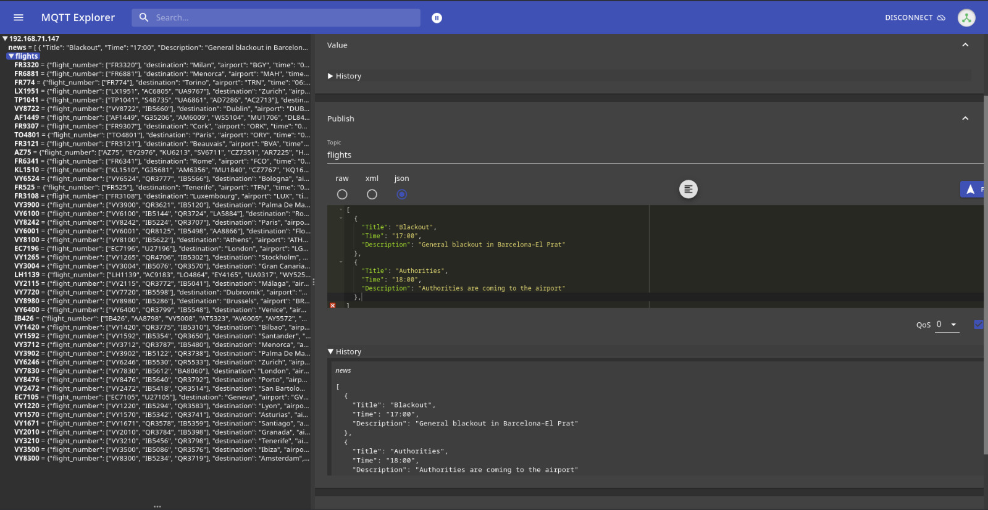988x510 pixels.
Task: Click the sidebar splitter handle dots
Action: pos(314,282)
